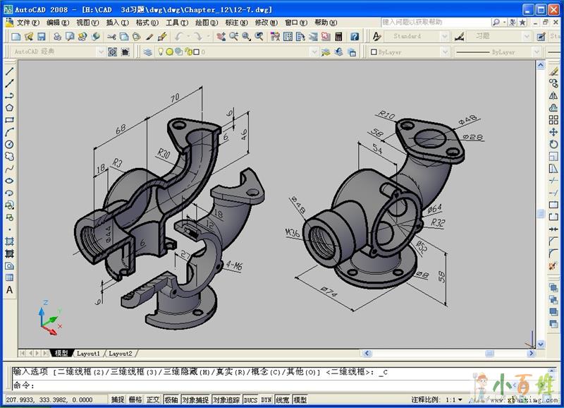
Task: Toggle 捕捉 snap mode in status bar
Action: pyautogui.click(x=118, y=400)
